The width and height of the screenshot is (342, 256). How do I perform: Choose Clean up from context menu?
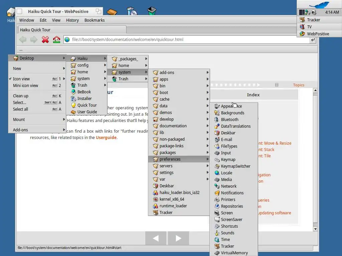37,96
